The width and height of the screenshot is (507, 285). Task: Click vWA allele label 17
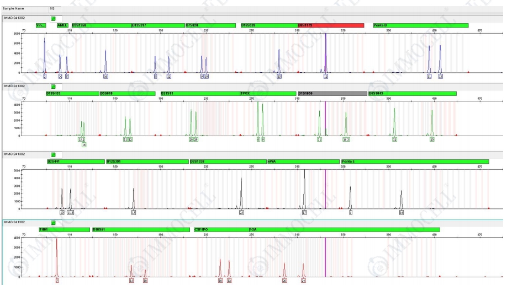(x=304, y=213)
